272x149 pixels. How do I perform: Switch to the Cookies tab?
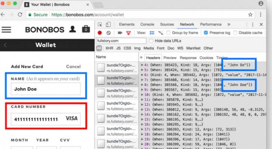206,58
